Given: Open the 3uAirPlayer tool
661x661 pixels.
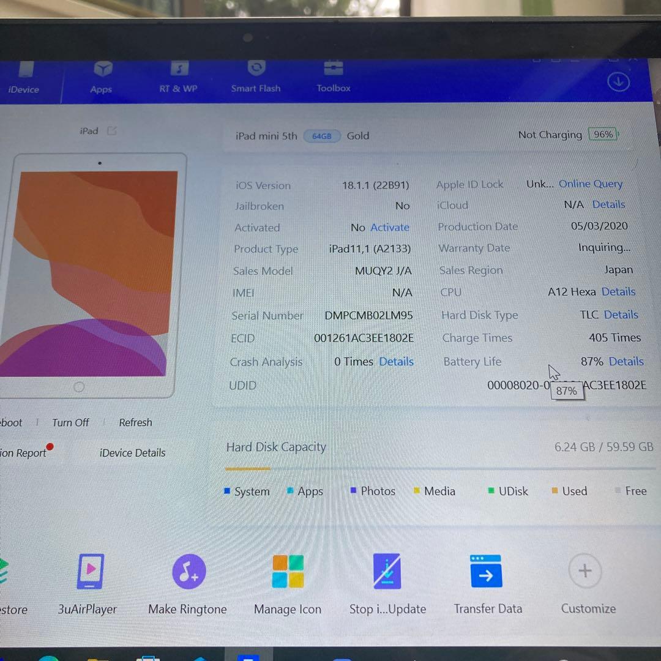Looking at the screenshot, I should coord(89,571).
